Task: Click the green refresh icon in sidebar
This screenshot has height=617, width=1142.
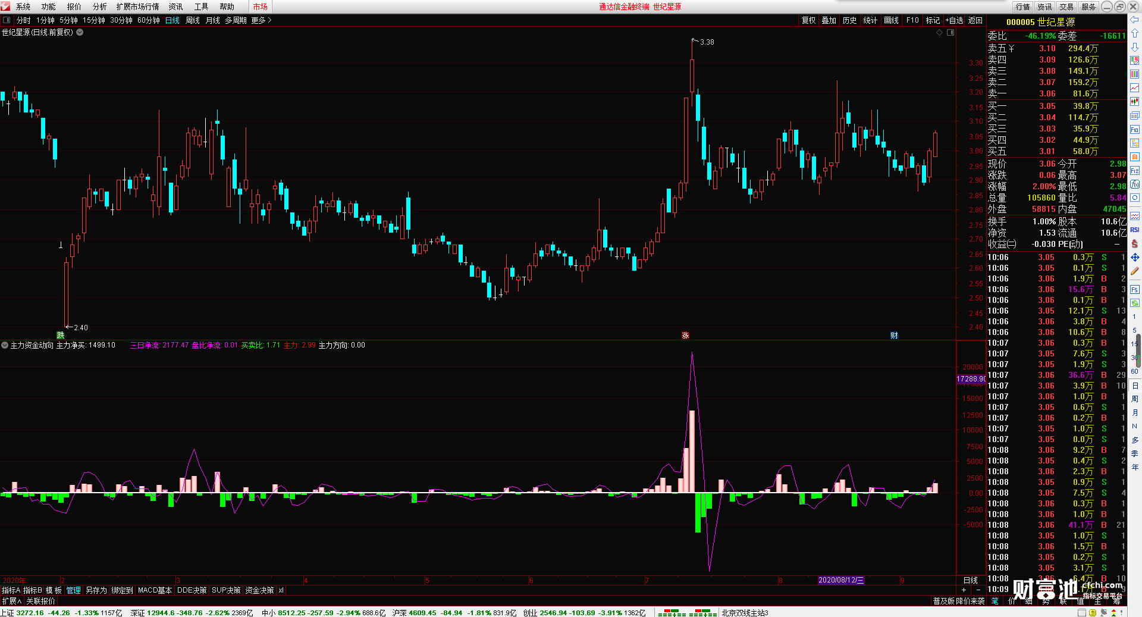Action: [1134, 303]
